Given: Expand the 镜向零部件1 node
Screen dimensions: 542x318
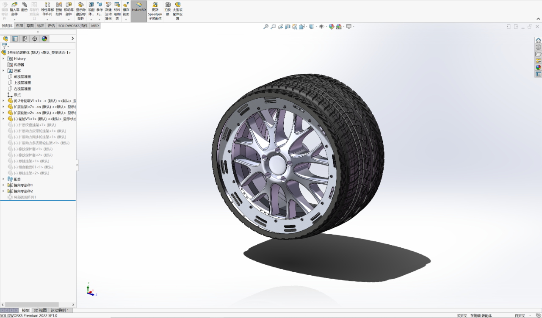Looking at the screenshot, I should pos(3,185).
